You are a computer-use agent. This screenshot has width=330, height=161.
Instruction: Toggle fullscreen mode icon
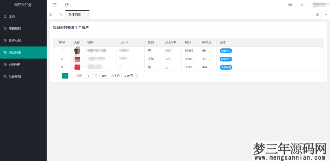click(302, 5)
